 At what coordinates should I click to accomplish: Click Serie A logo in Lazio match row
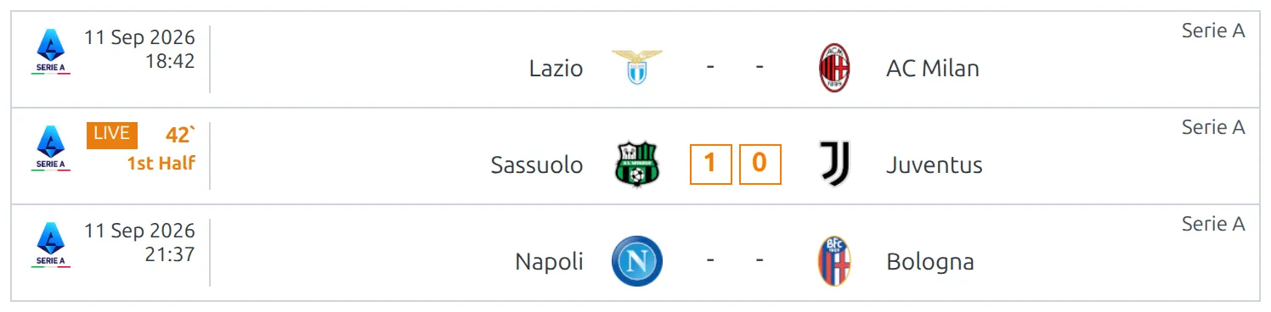[x=51, y=52]
